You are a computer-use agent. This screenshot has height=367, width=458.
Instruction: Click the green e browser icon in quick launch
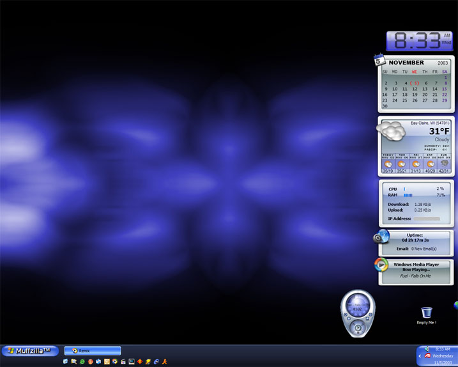pyautogui.click(x=82, y=362)
